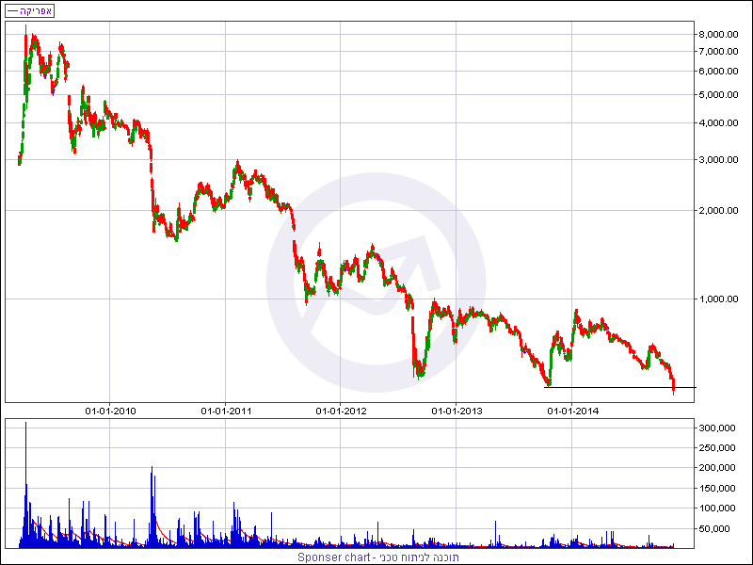Click the 01-01-2011 date label
Screen dimensions: 753x565
pos(226,412)
